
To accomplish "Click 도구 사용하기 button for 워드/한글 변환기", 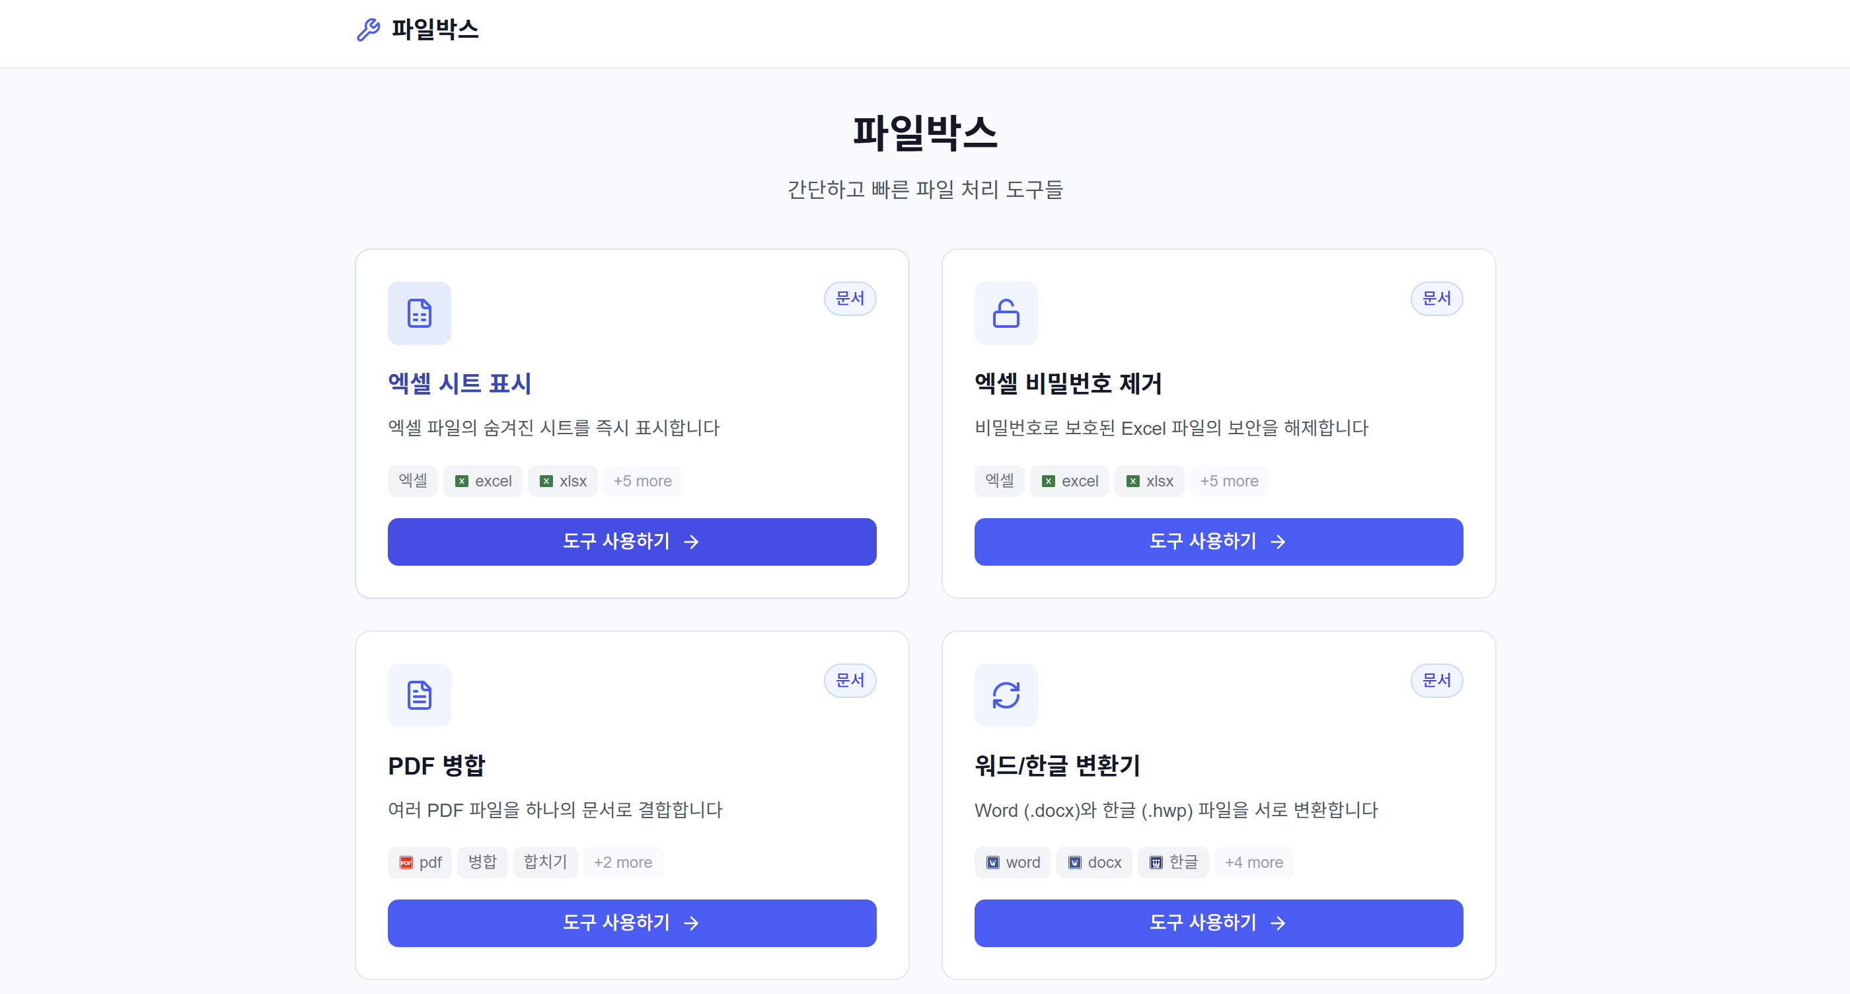I will pyautogui.click(x=1219, y=924).
